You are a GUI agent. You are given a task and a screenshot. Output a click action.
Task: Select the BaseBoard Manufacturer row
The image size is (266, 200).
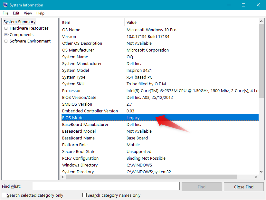pyautogui.click(x=160, y=125)
